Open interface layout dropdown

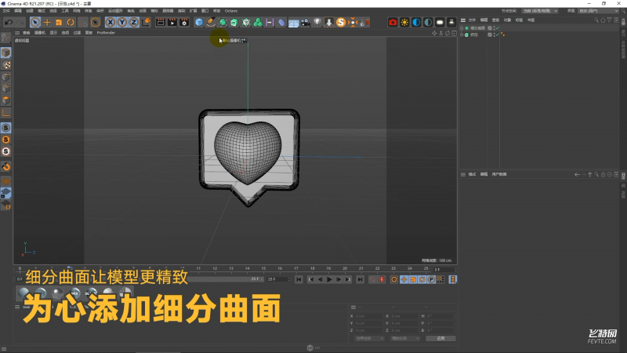[x=599, y=11]
